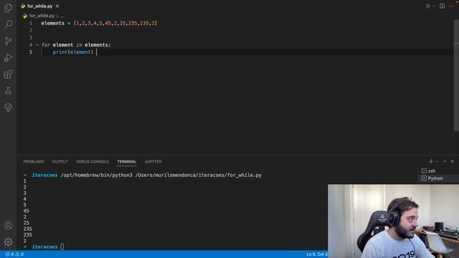
Task: Click the 45 output line in terminal
Action: tap(26, 211)
